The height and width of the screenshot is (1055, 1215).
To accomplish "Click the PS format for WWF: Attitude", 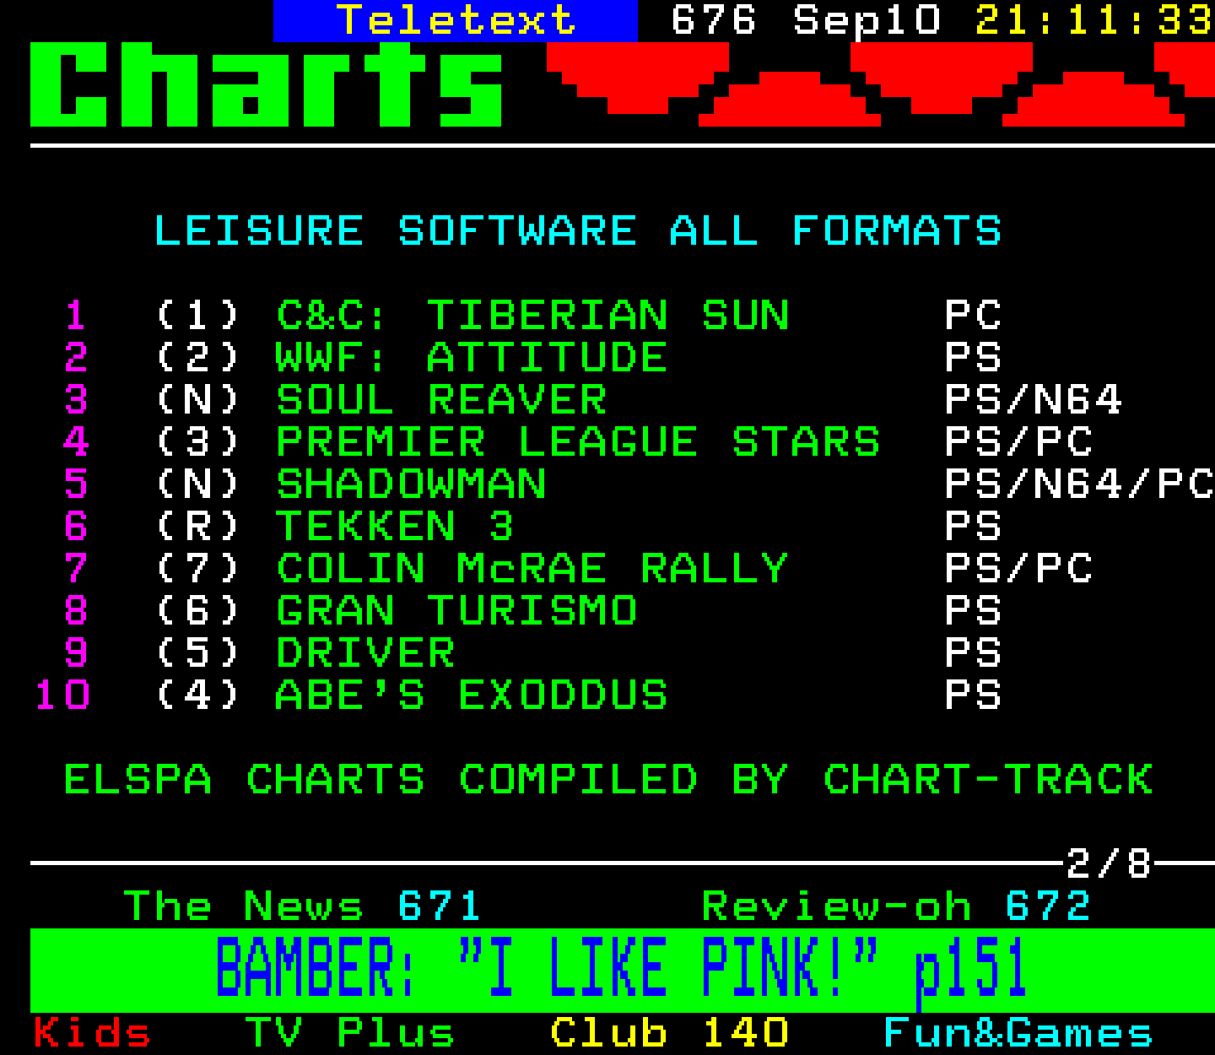I will 973,358.
